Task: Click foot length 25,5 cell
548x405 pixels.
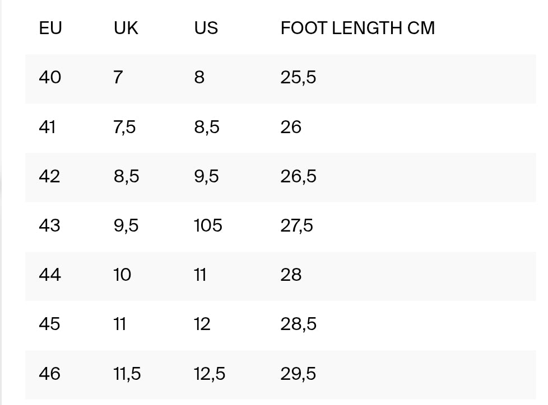Action: (x=298, y=77)
